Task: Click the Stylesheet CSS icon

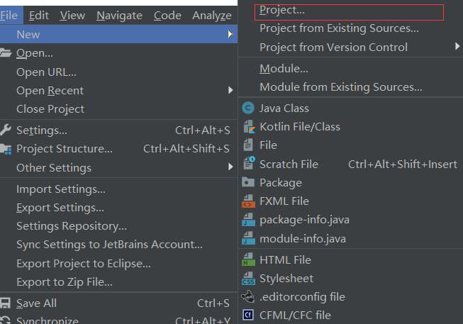Action: [x=248, y=278]
